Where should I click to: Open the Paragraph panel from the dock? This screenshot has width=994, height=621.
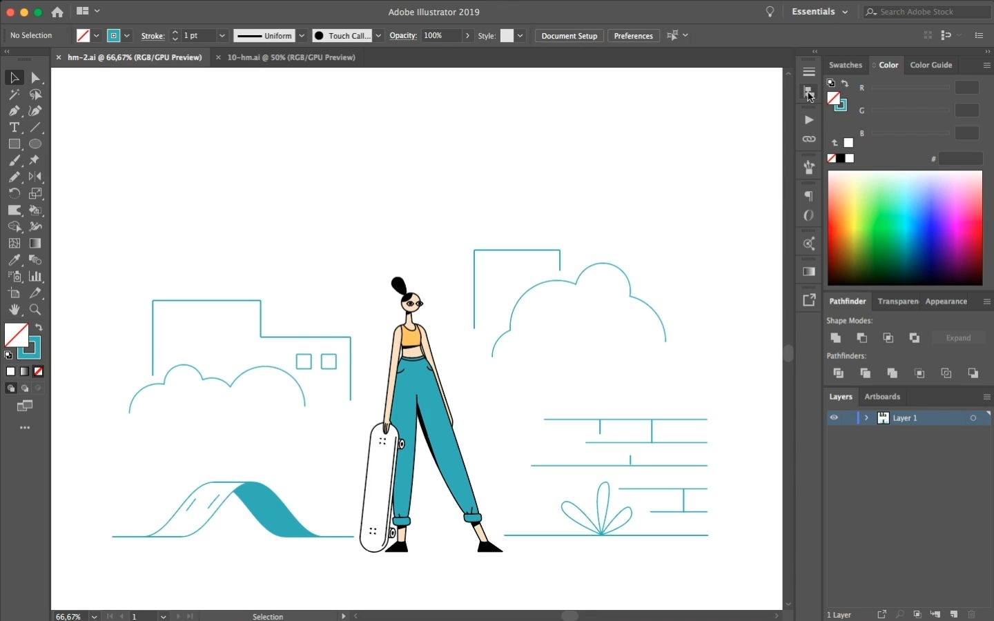(x=809, y=197)
